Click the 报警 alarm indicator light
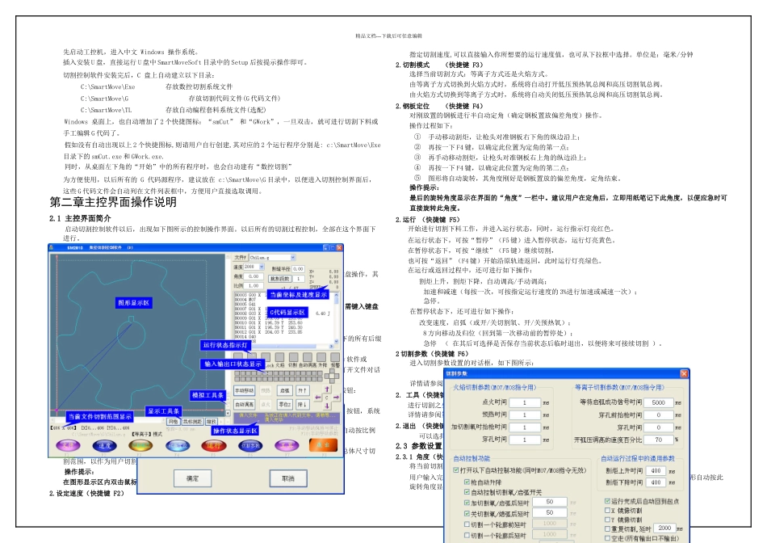 [x=335, y=357]
